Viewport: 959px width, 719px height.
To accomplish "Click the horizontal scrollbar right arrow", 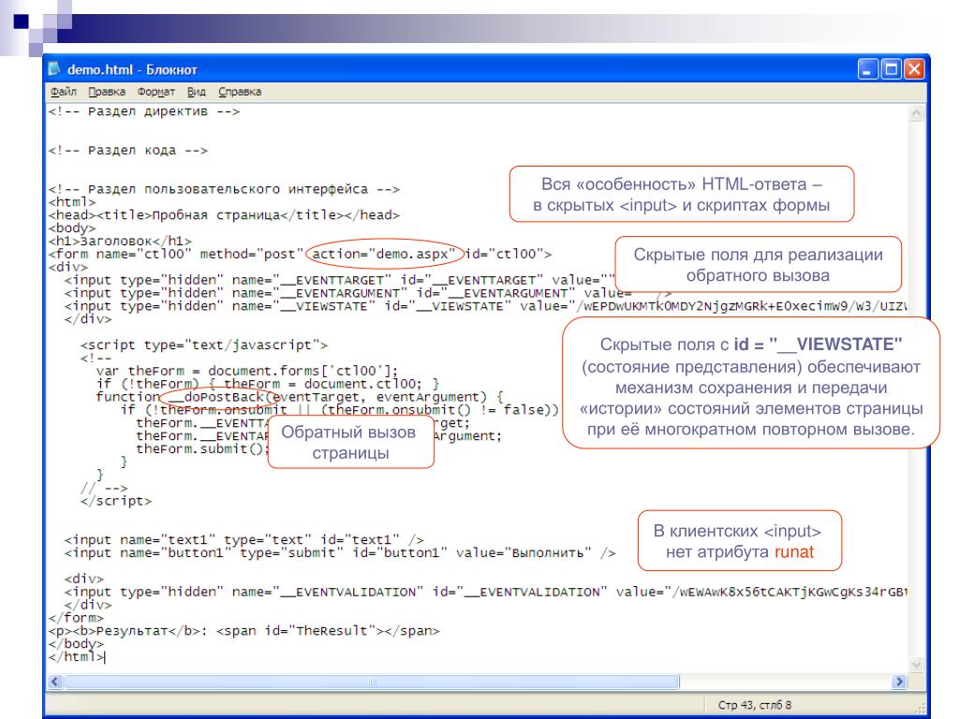I will pos(898,682).
